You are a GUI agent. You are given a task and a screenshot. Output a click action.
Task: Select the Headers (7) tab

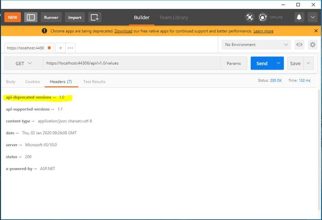point(61,82)
